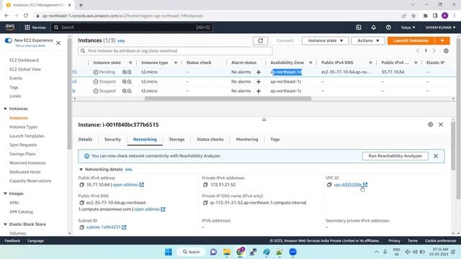
Task: Open the Tokyo region selector
Action: point(408,27)
